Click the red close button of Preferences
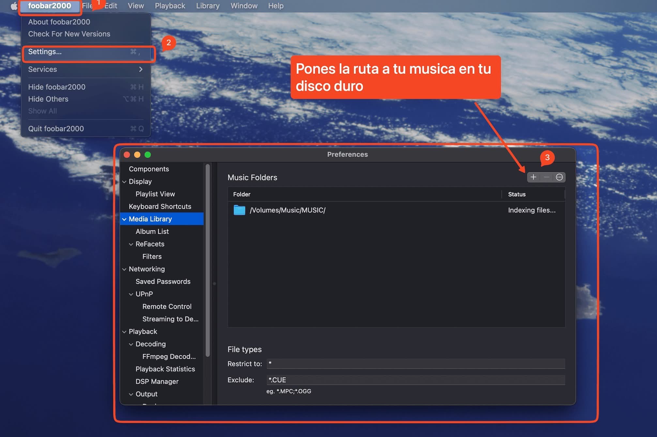This screenshot has height=437, width=657. [127, 155]
